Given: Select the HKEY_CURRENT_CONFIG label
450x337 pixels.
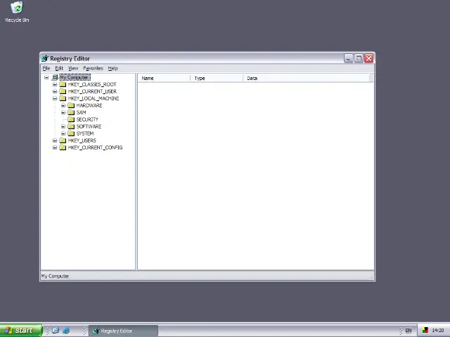Looking at the screenshot, I should pyautogui.click(x=96, y=147).
